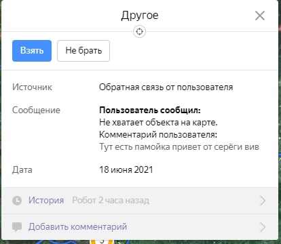Select the bold text Пользователь сообщил:
The image size is (281, 244).
[150, 110]
